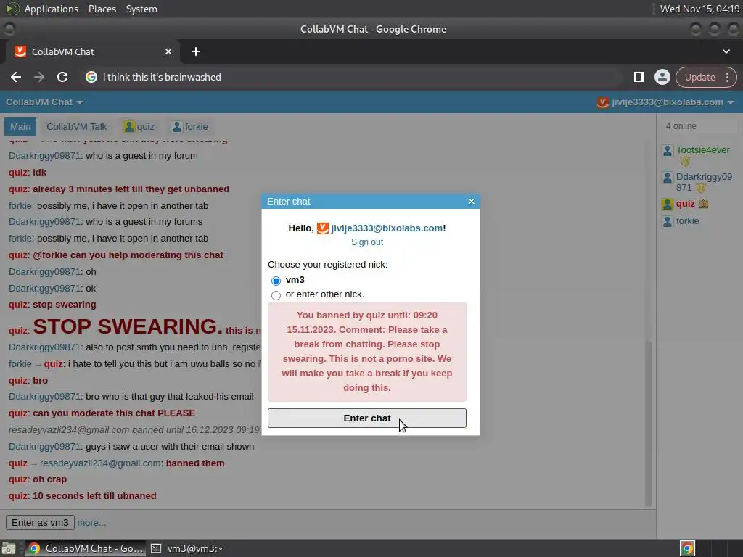743x557 pixels.
Task: Switch to the CollabVM Talk tab
Action: pyautogui.click(x=77, y=127)
